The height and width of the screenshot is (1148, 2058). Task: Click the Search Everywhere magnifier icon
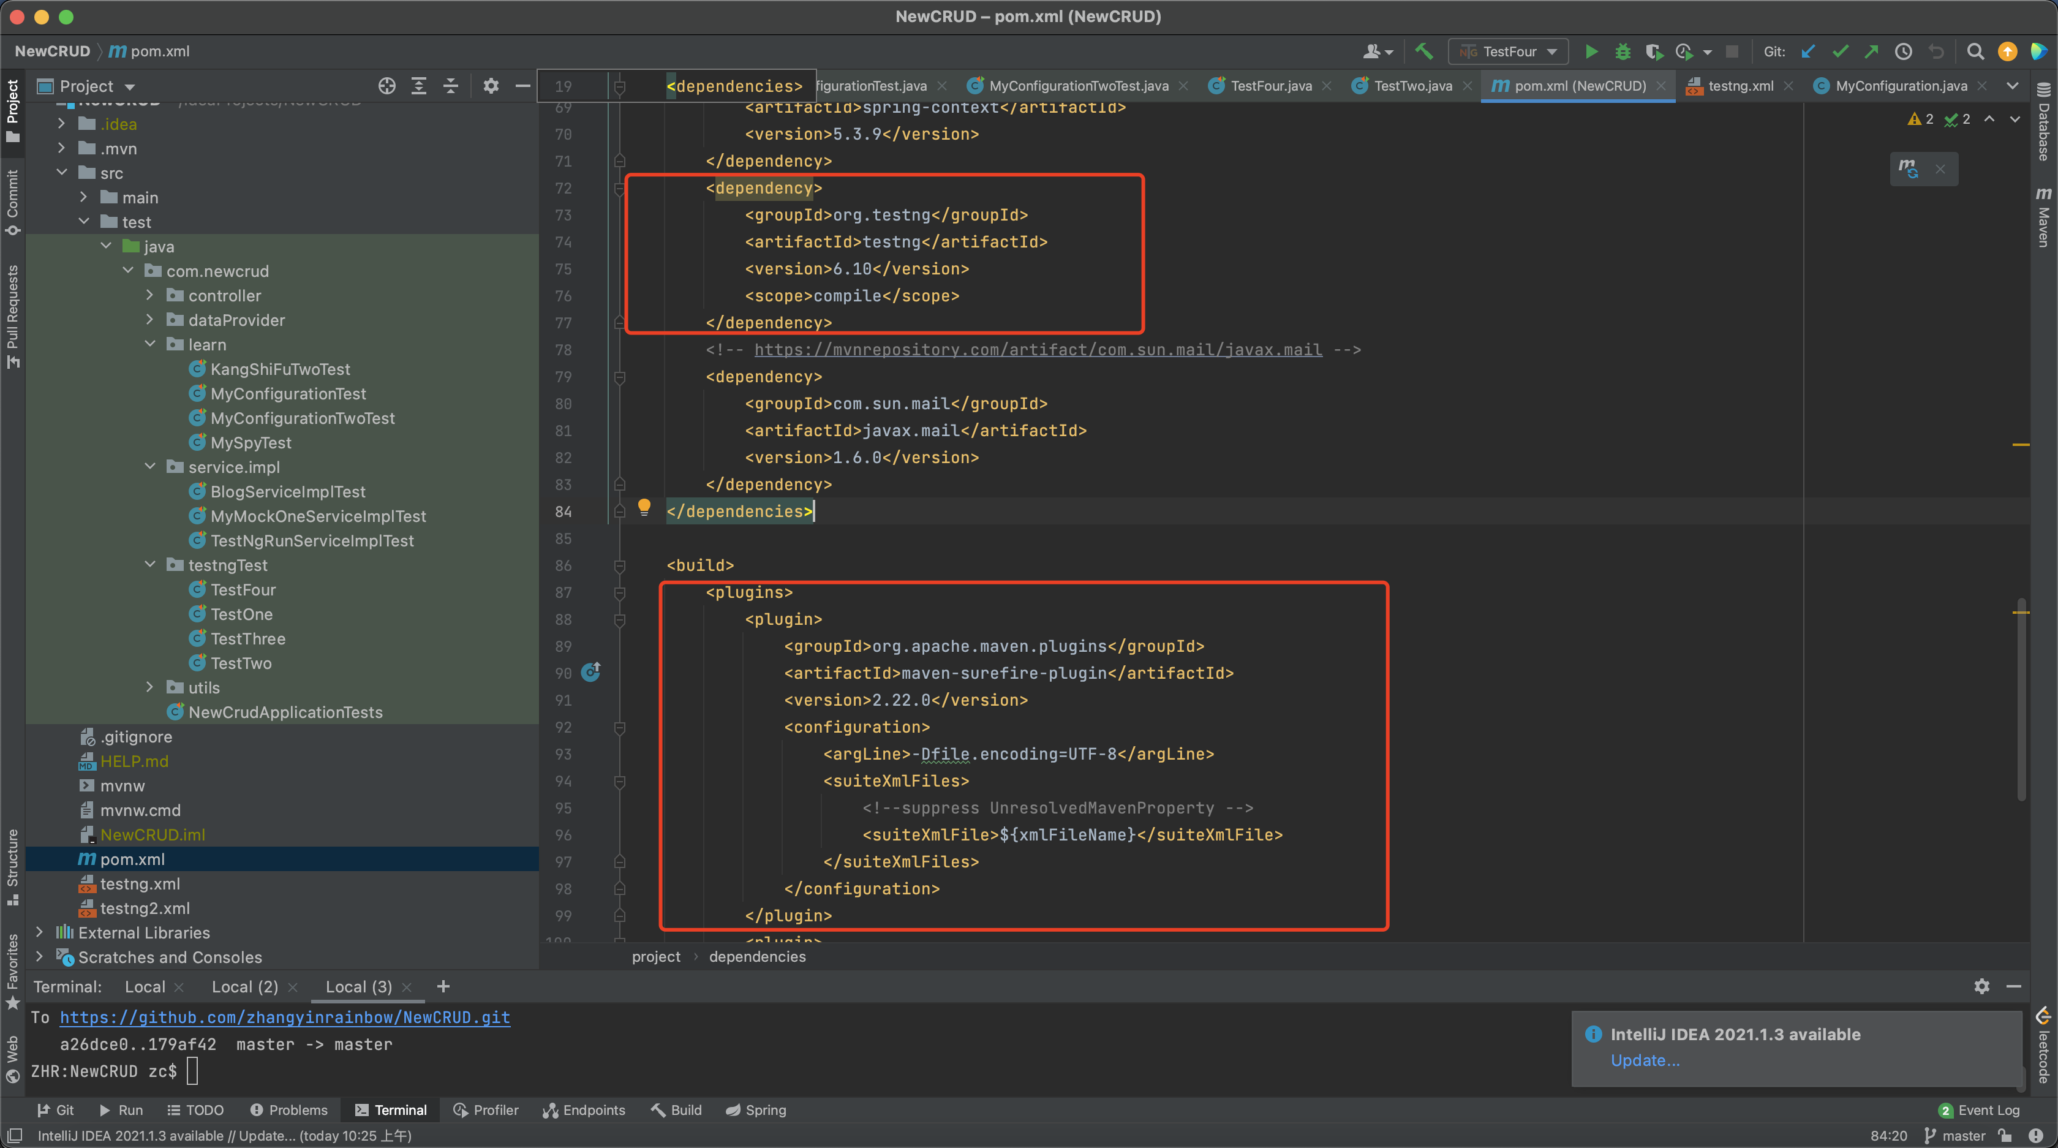pyautogui.click(x=1975, y=50)
